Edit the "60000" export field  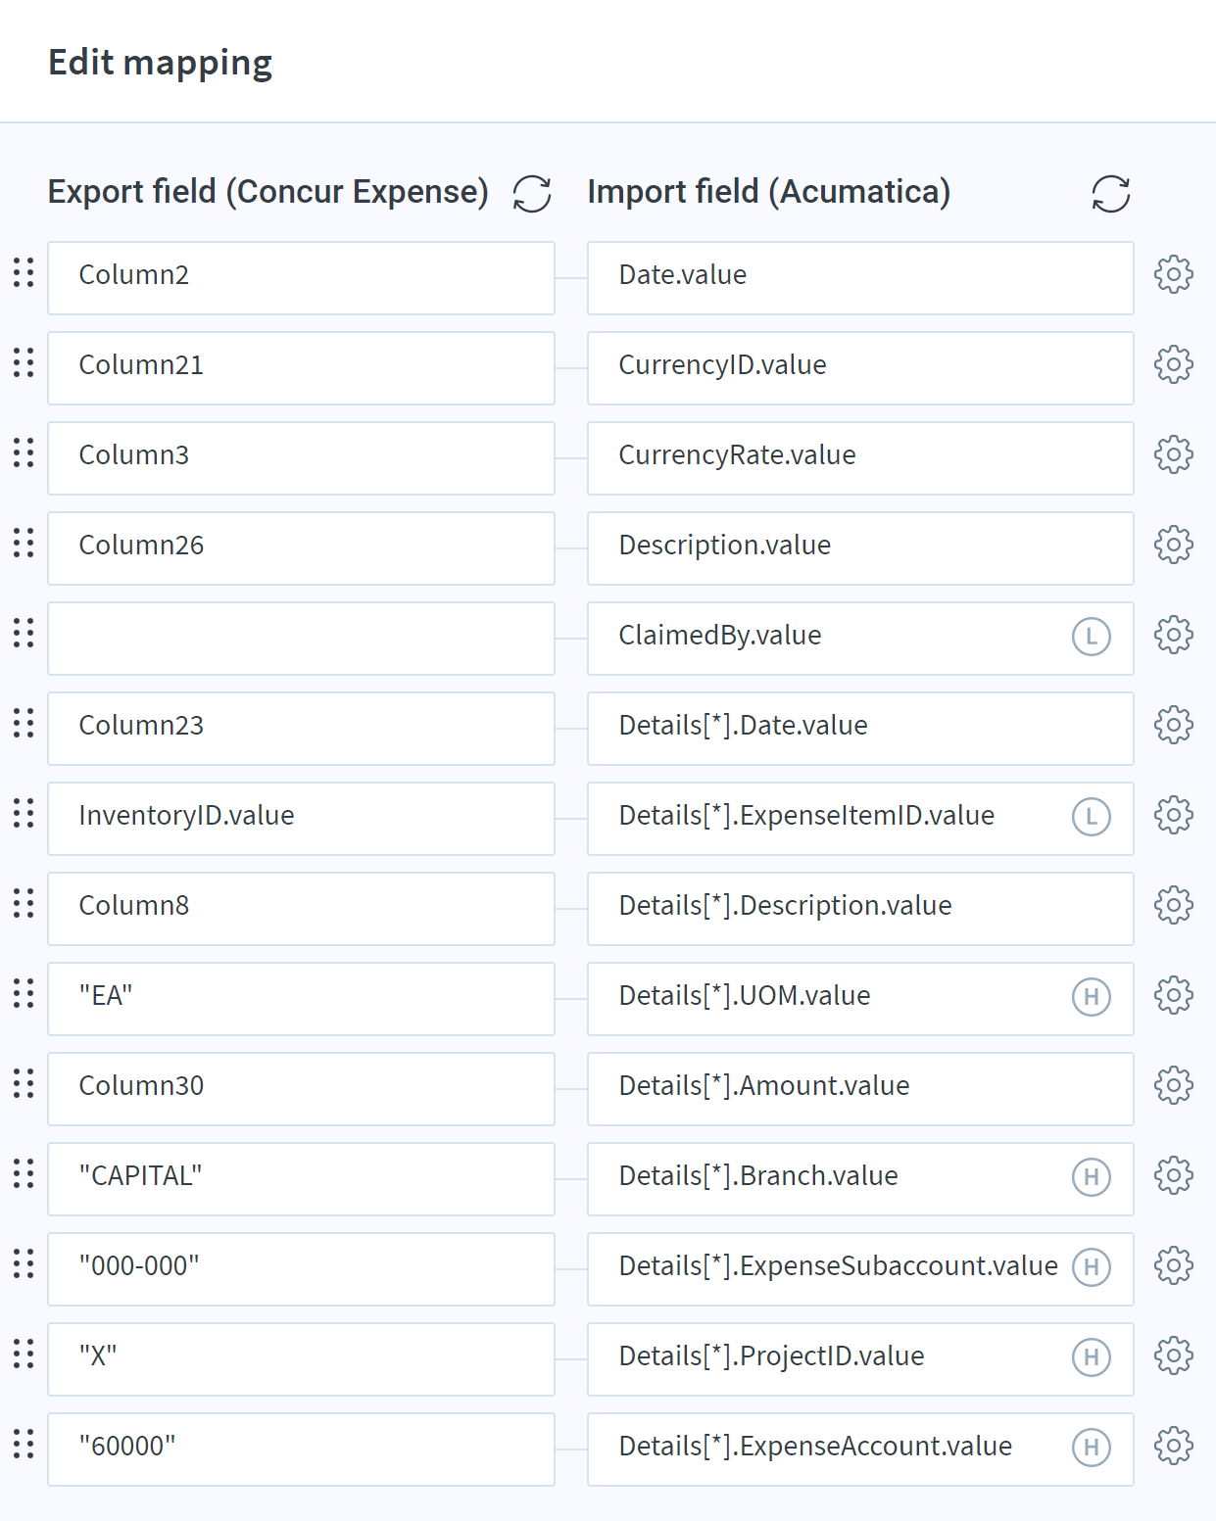tap(301, 1450)
